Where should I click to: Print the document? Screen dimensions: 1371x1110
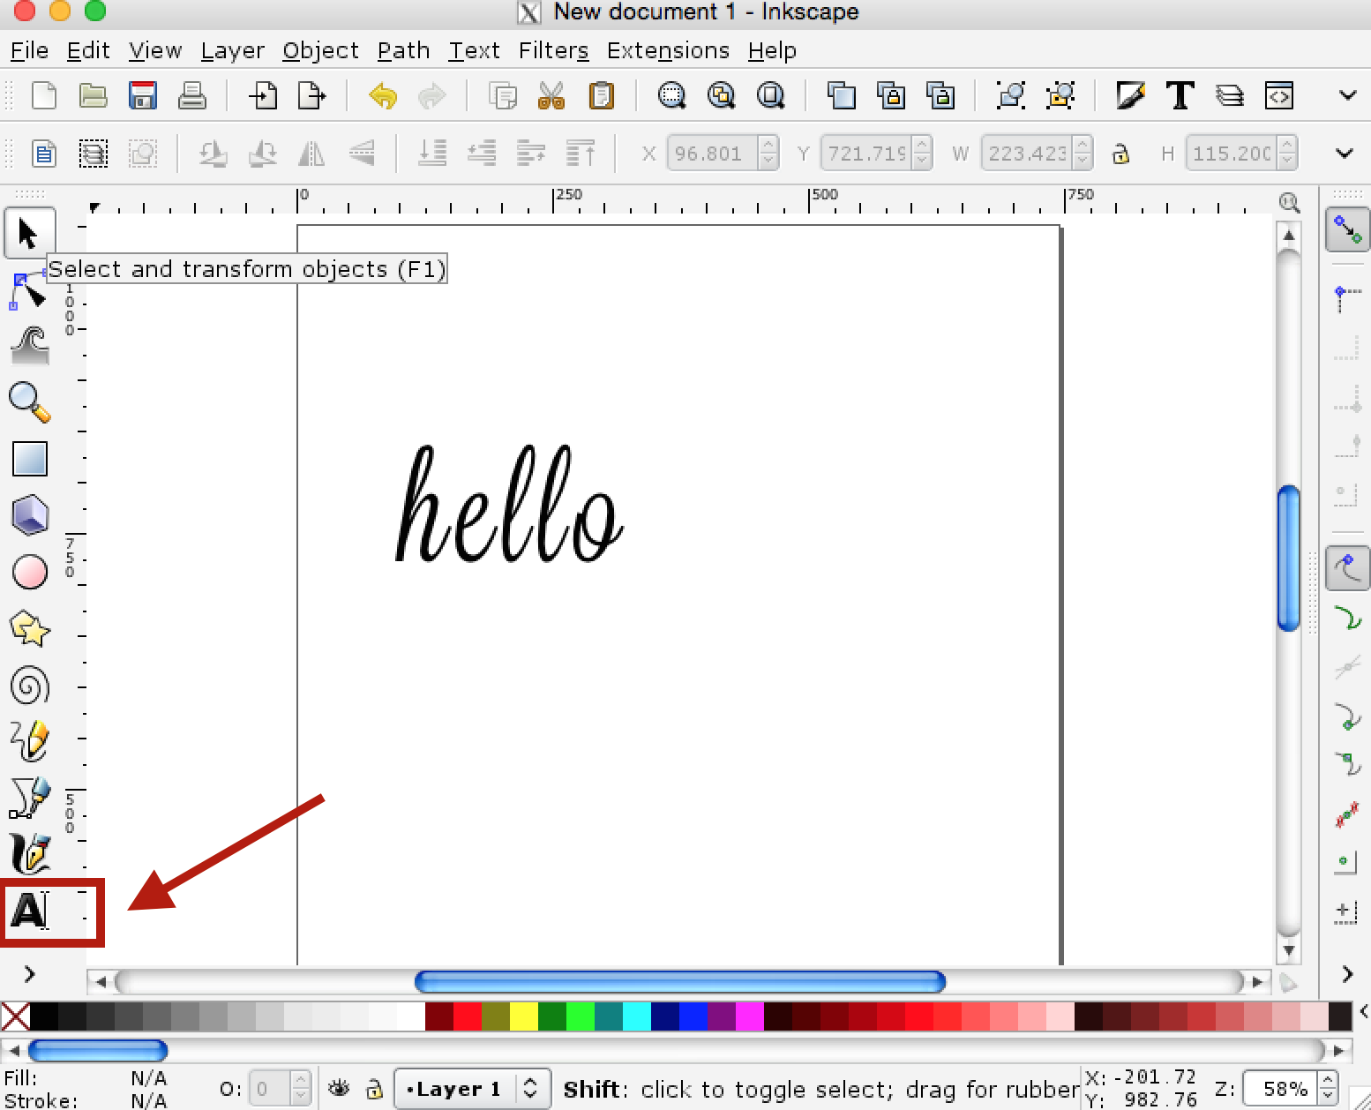click(191, 94)
